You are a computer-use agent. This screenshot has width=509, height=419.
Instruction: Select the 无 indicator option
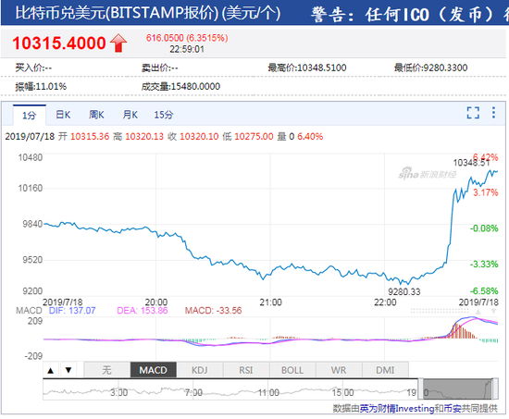click(x=106, y=370)
